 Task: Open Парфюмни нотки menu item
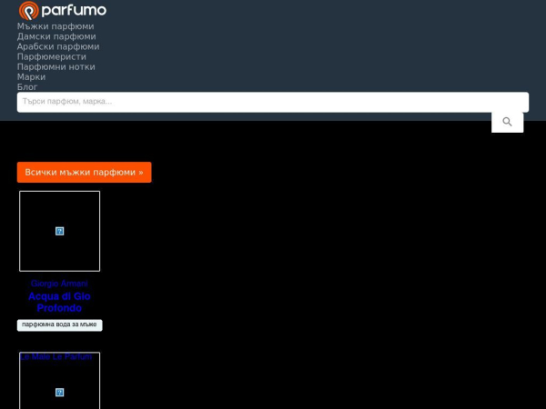pos(56,66)
